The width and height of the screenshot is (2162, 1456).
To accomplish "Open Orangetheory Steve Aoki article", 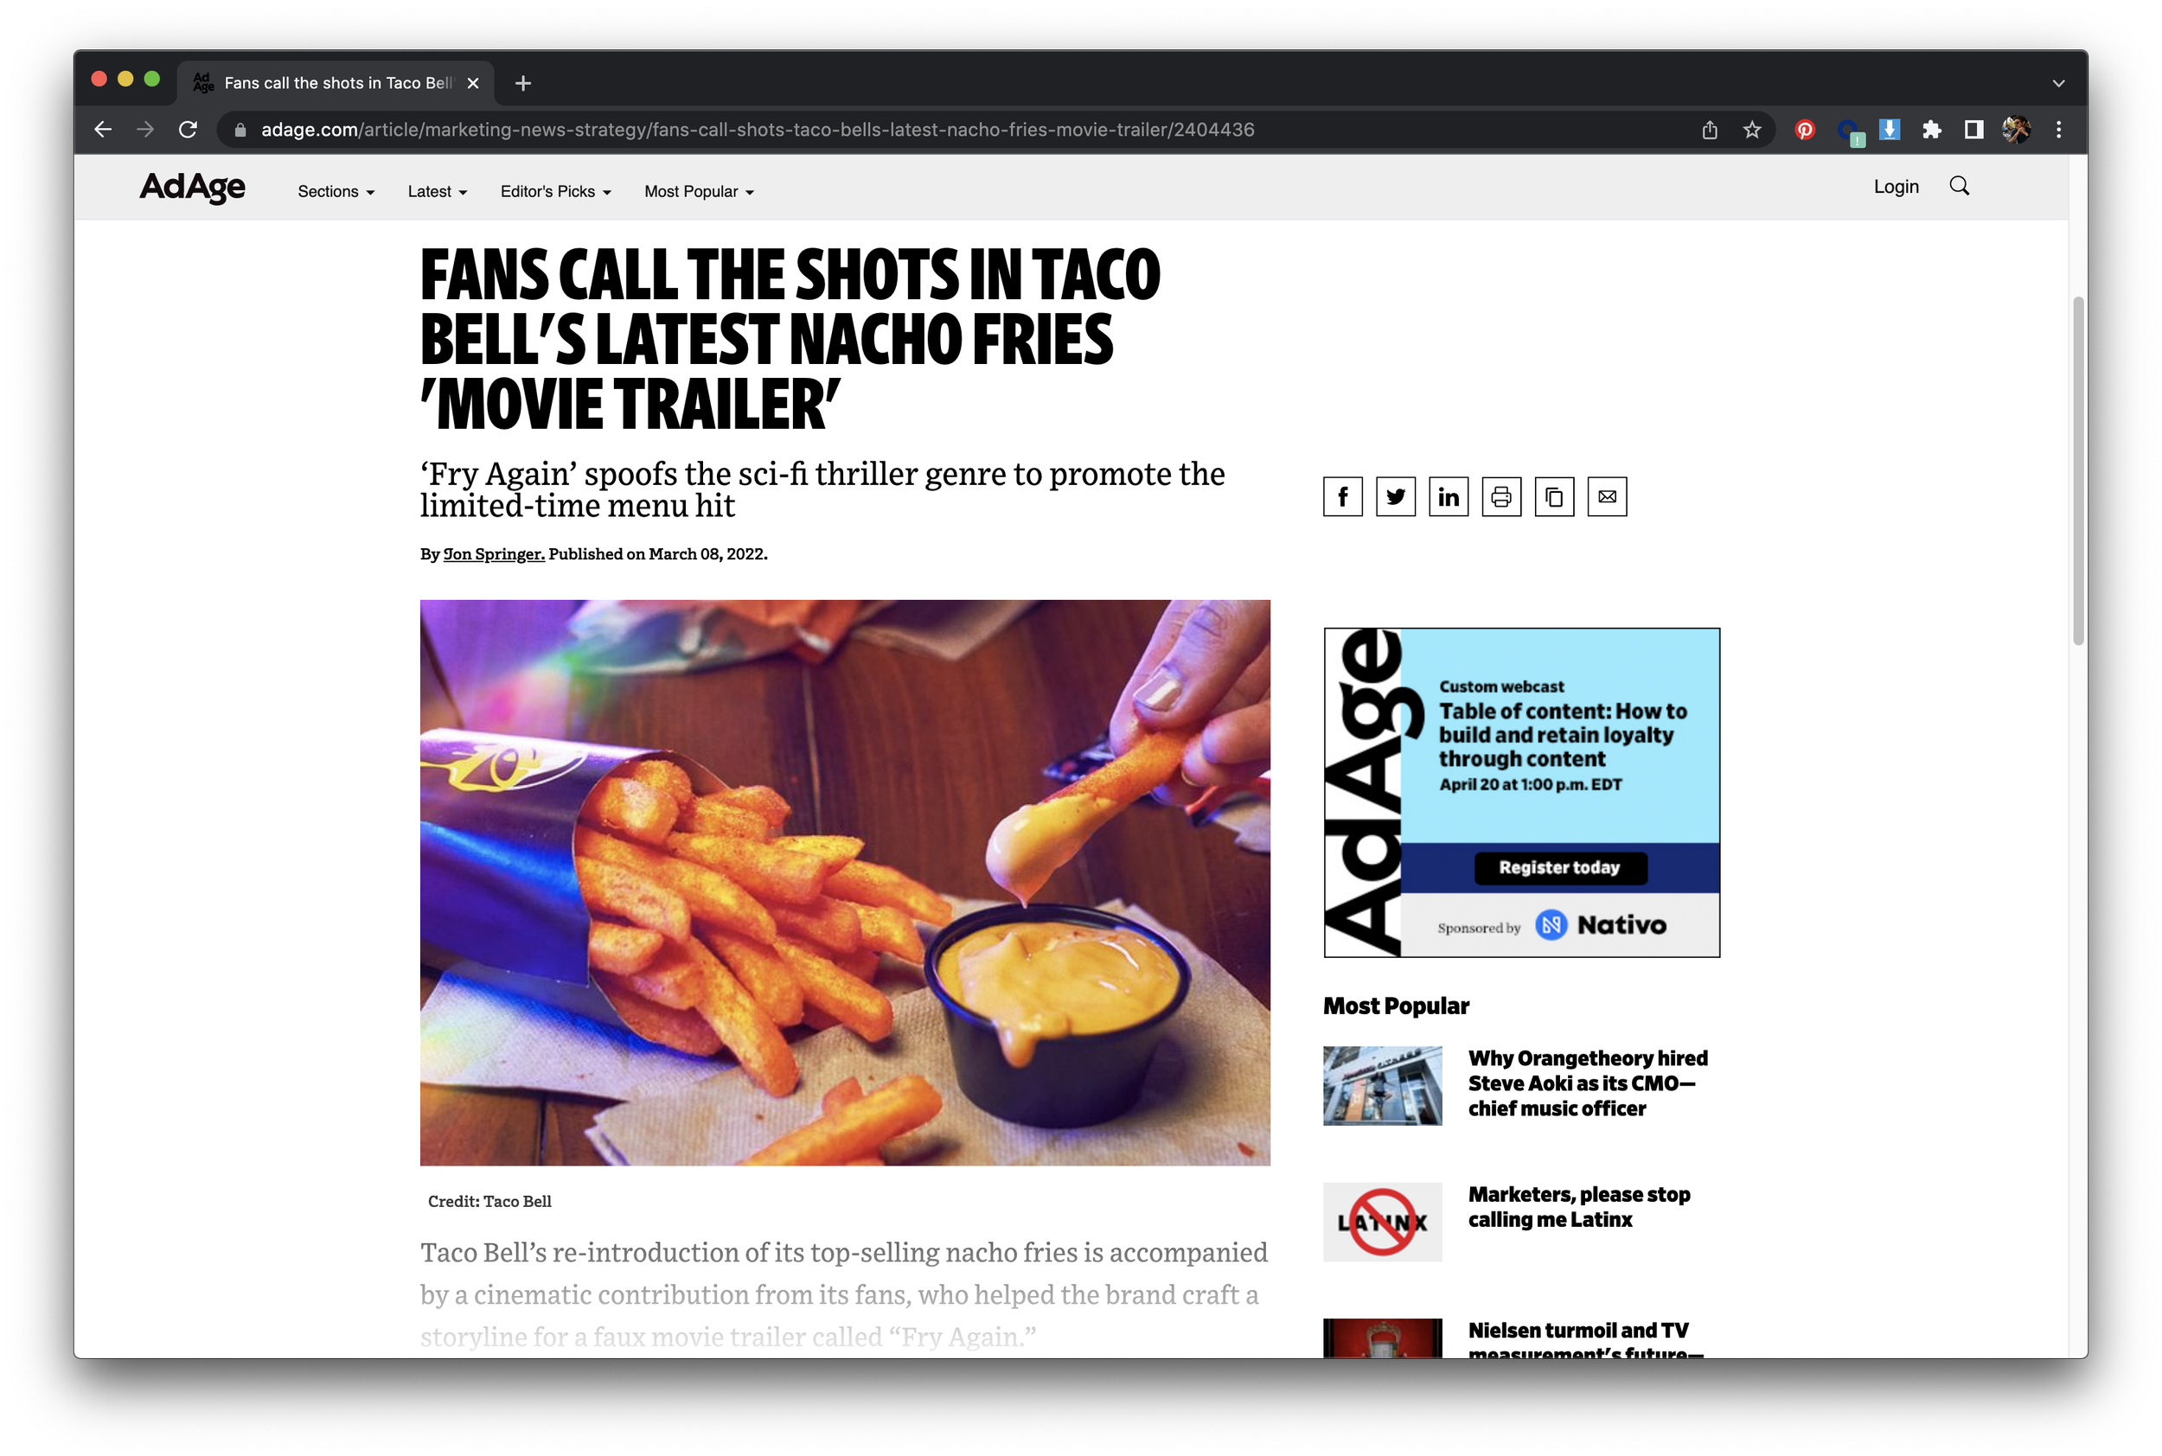I will [1587, 1082].
